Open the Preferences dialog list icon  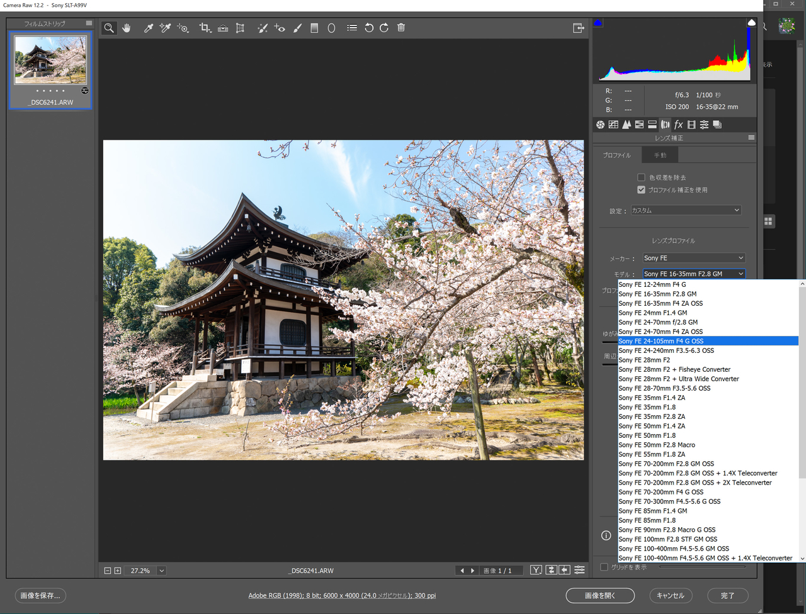click(x=352, y=28)
